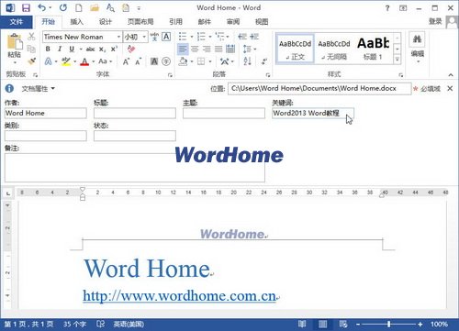Insert enclosed character

[x=166, y=61]
